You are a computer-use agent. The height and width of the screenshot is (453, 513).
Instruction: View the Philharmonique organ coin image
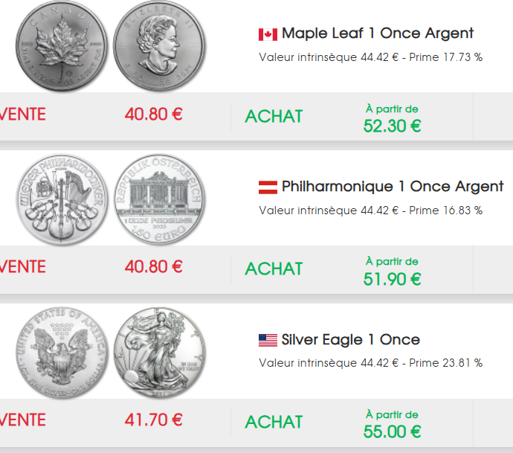158,199
